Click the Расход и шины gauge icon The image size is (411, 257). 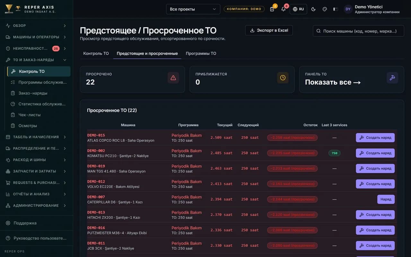(x=8, y=160)
